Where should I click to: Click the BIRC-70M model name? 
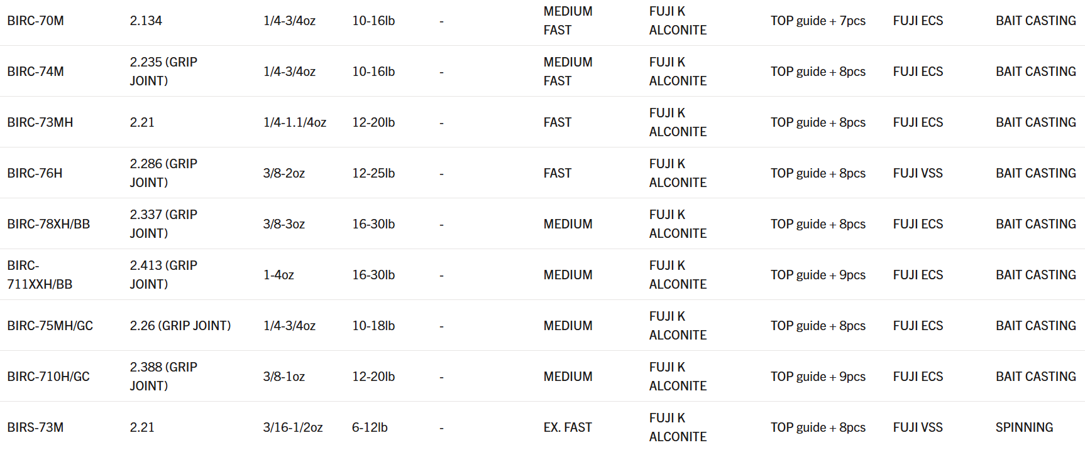tap(36, 21)
